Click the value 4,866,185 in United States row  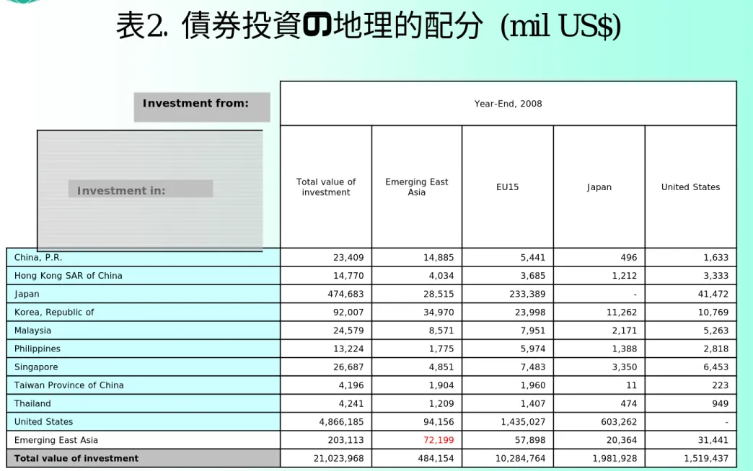341,421
